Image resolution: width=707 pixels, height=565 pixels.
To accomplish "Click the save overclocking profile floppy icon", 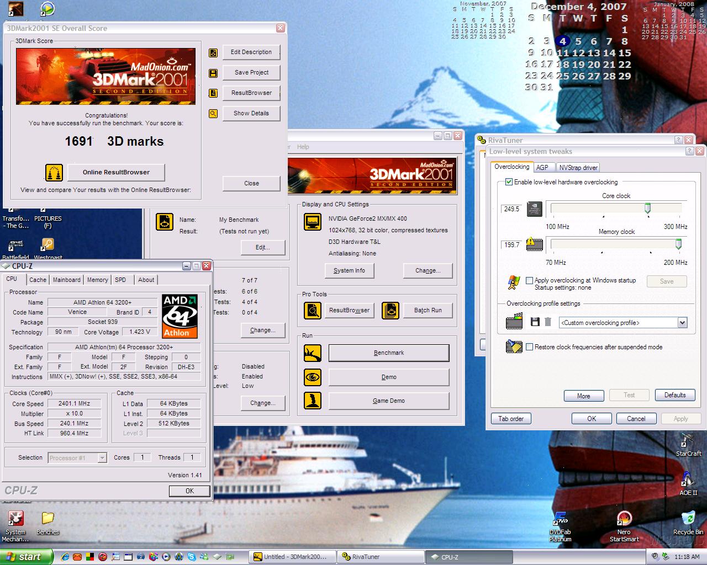I will (x=535, y=322).
